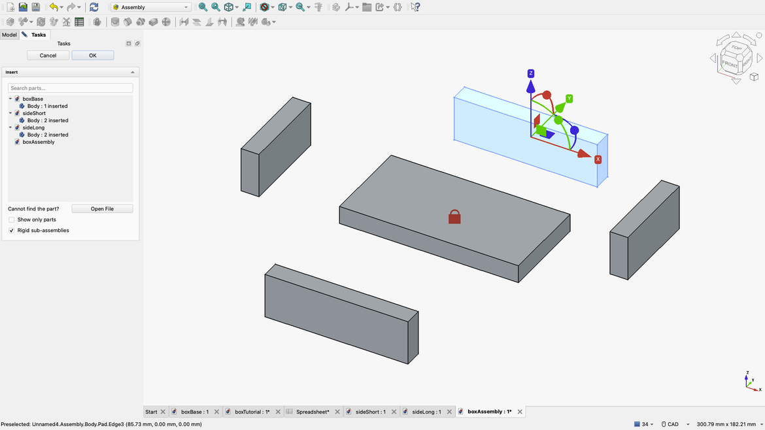Switch to the Spreadsheet document tab
Viewport: 765px width, 430px height.
[x=312, y=412]
